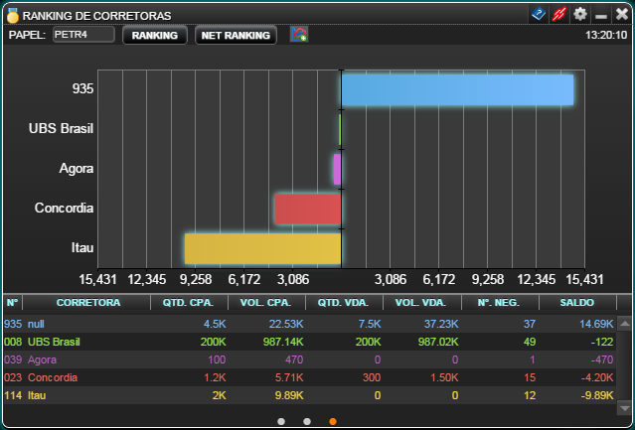635x430 pixels.
Task: Click the UBS Brasil chart axis label
Action: click(x=61, y=129)
